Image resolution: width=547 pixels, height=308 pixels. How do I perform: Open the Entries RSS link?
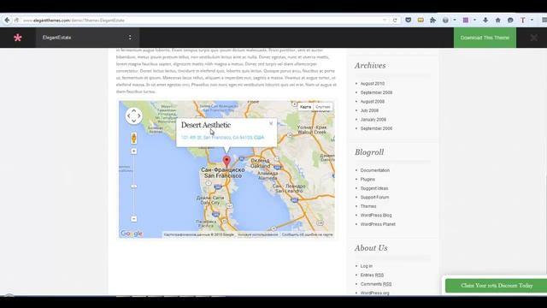(372, 275)
